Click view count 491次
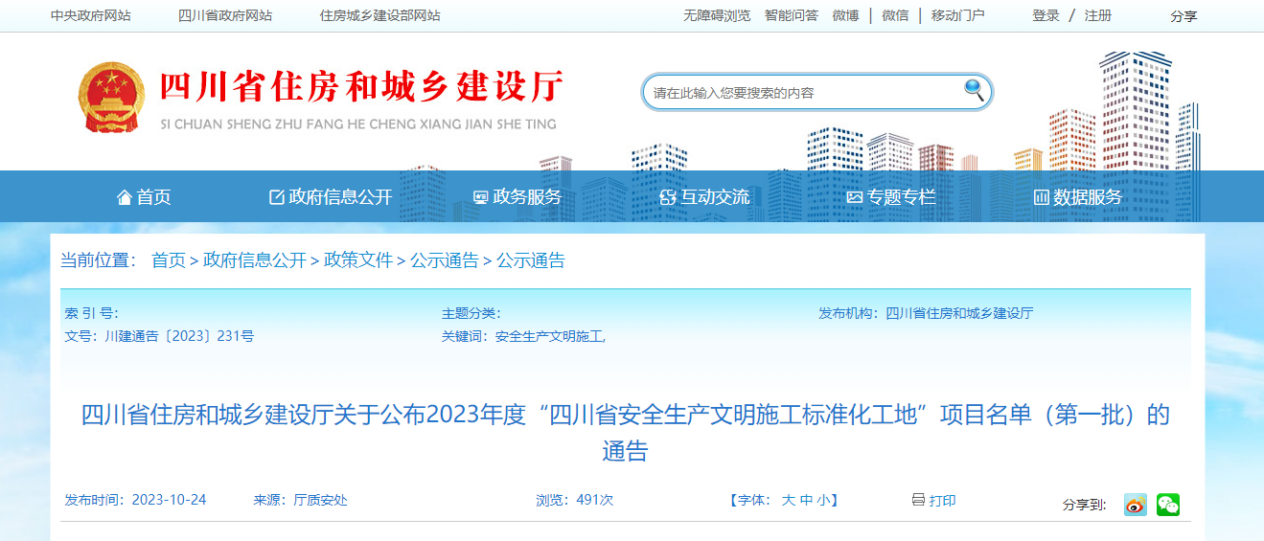The height and width of the screenshot is (541, 1264). coord(595,501)
